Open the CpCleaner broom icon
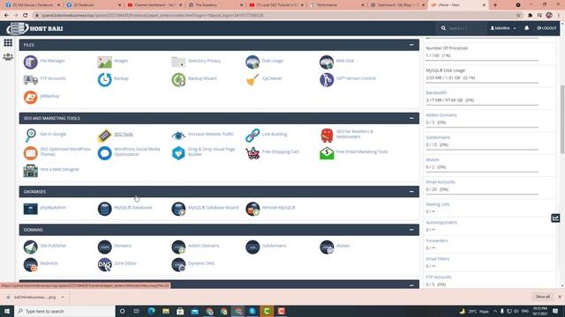Viewport: 565px width, 317px height. [252, 79]
